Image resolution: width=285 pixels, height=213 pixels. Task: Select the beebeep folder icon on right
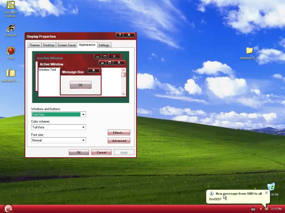click(249, 53)
